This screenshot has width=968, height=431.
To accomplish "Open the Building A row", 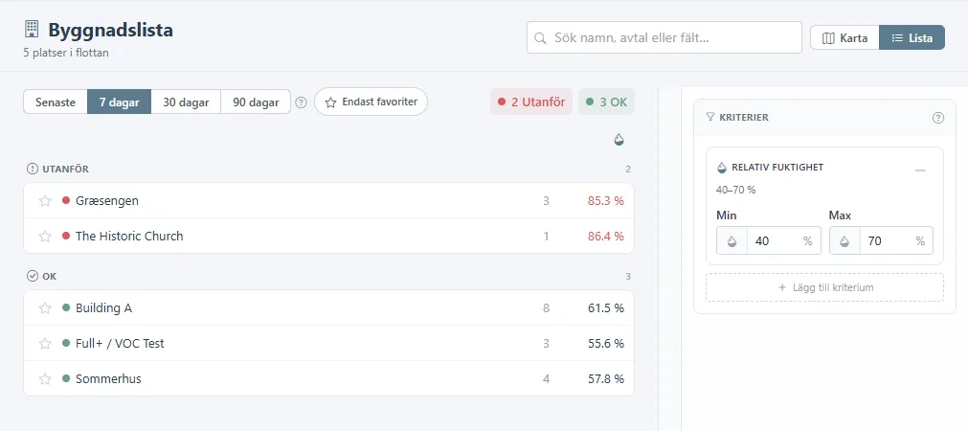I will 328,308.
